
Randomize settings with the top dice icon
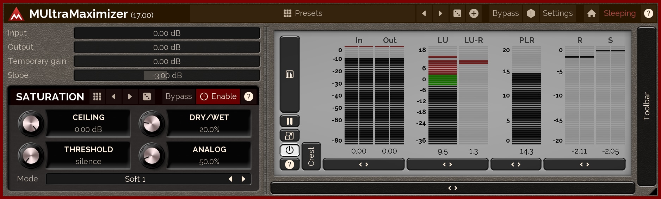tap(457, 13)
